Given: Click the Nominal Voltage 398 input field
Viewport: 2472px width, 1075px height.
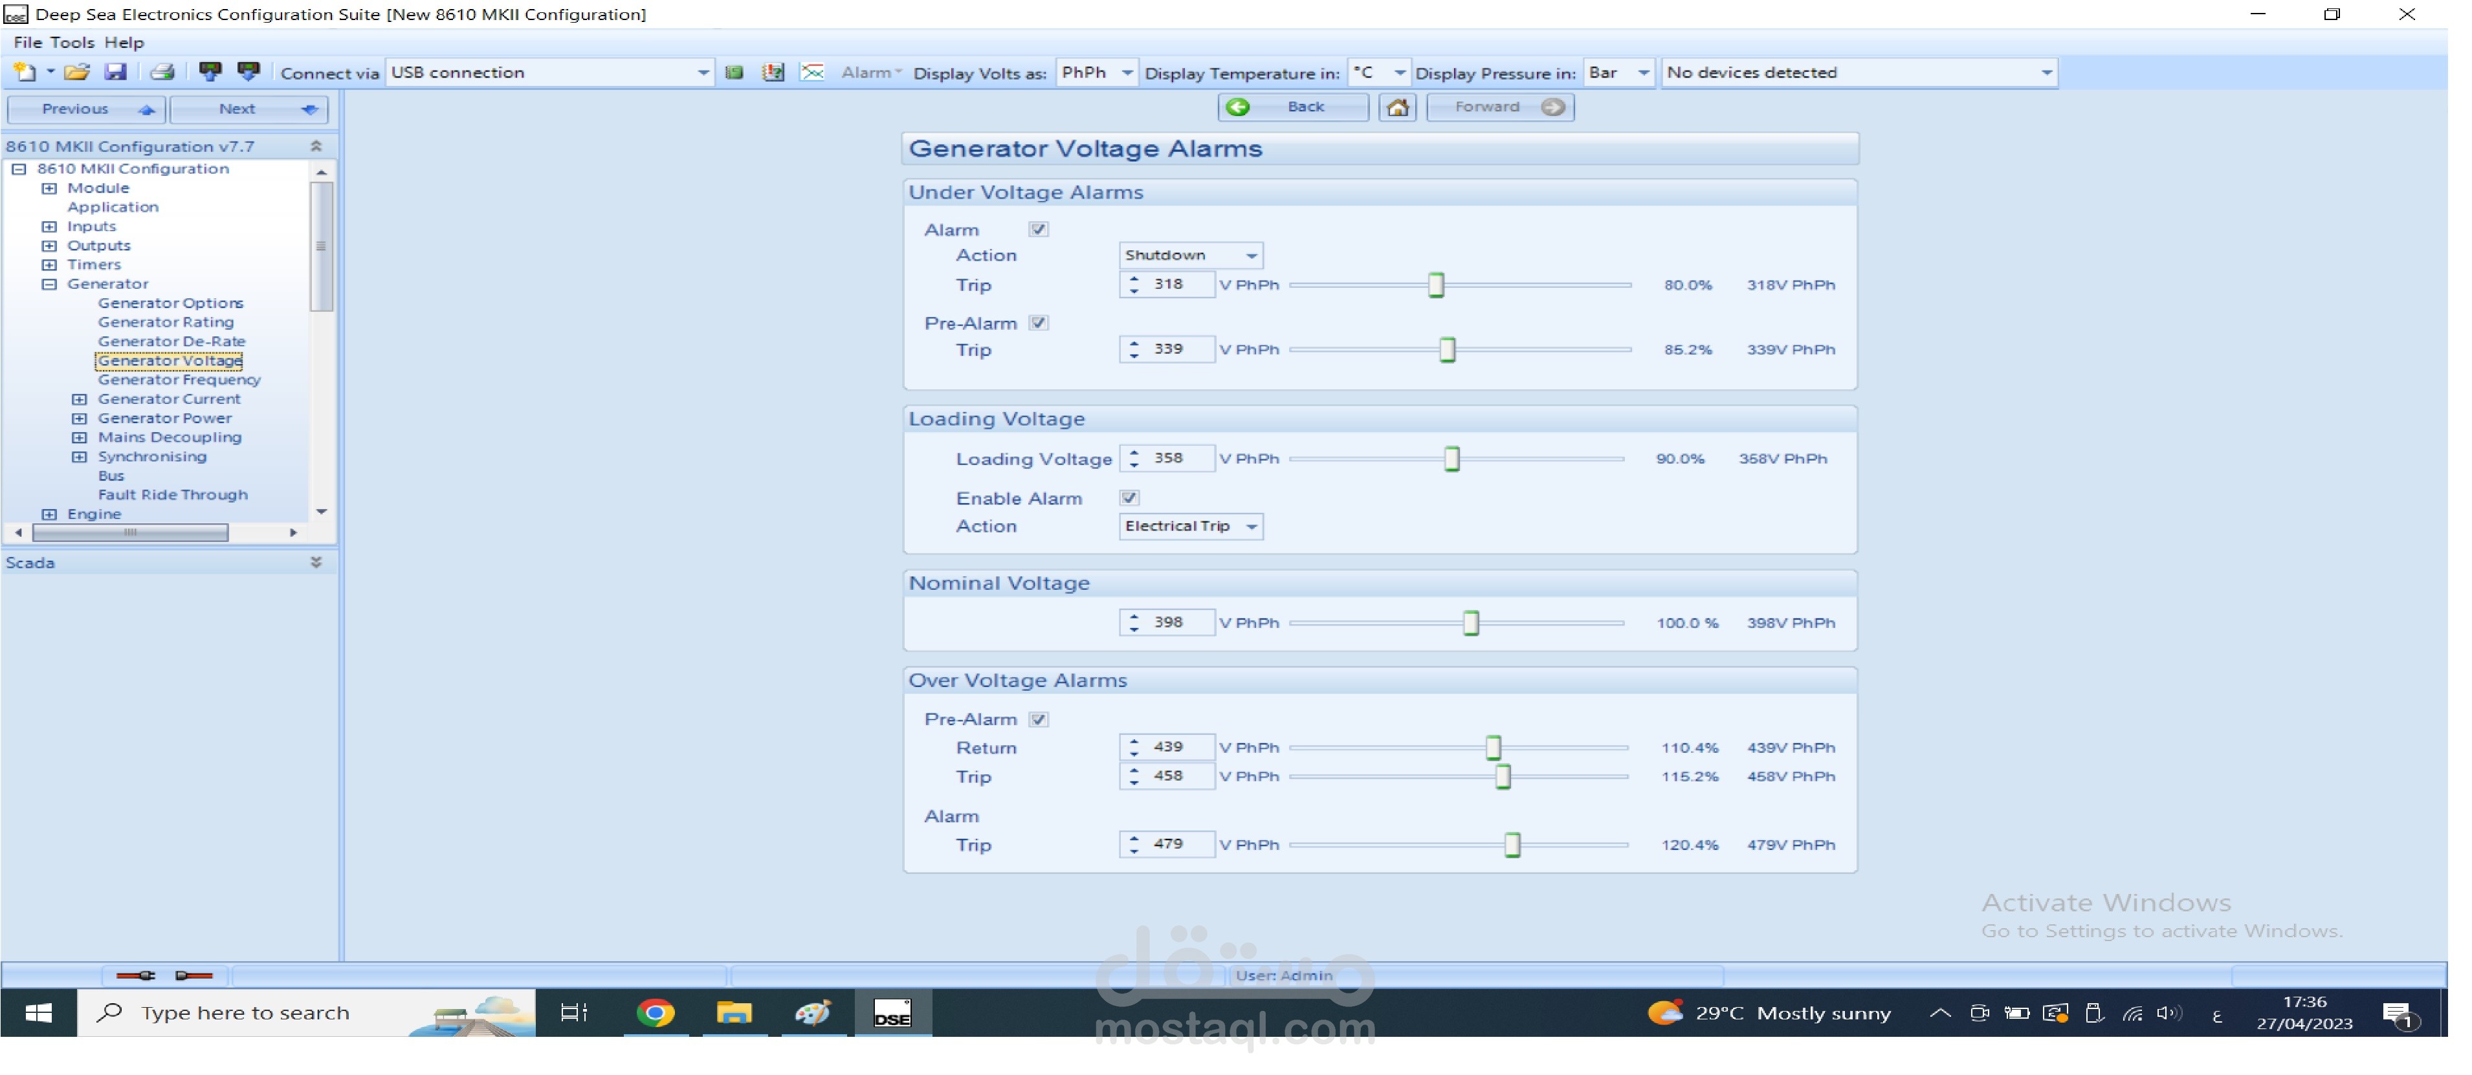Looking at the screenshot, I should (x=1168, y=622).
